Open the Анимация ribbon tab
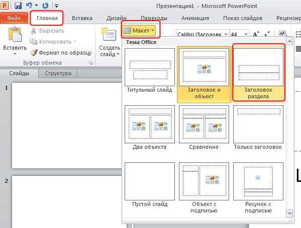Screen dimensions: 301x228 click(195, 18)
